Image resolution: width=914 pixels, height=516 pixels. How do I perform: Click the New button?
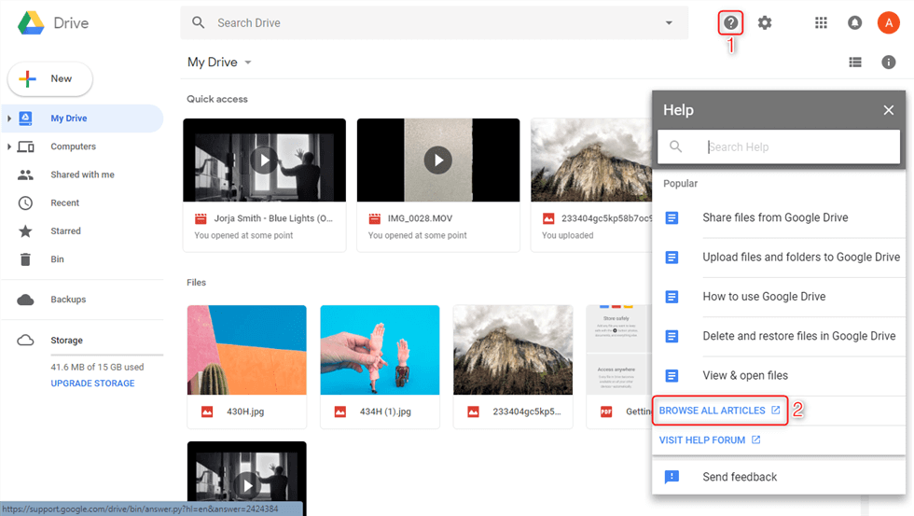pyautogui.click(x=50, y=79)
